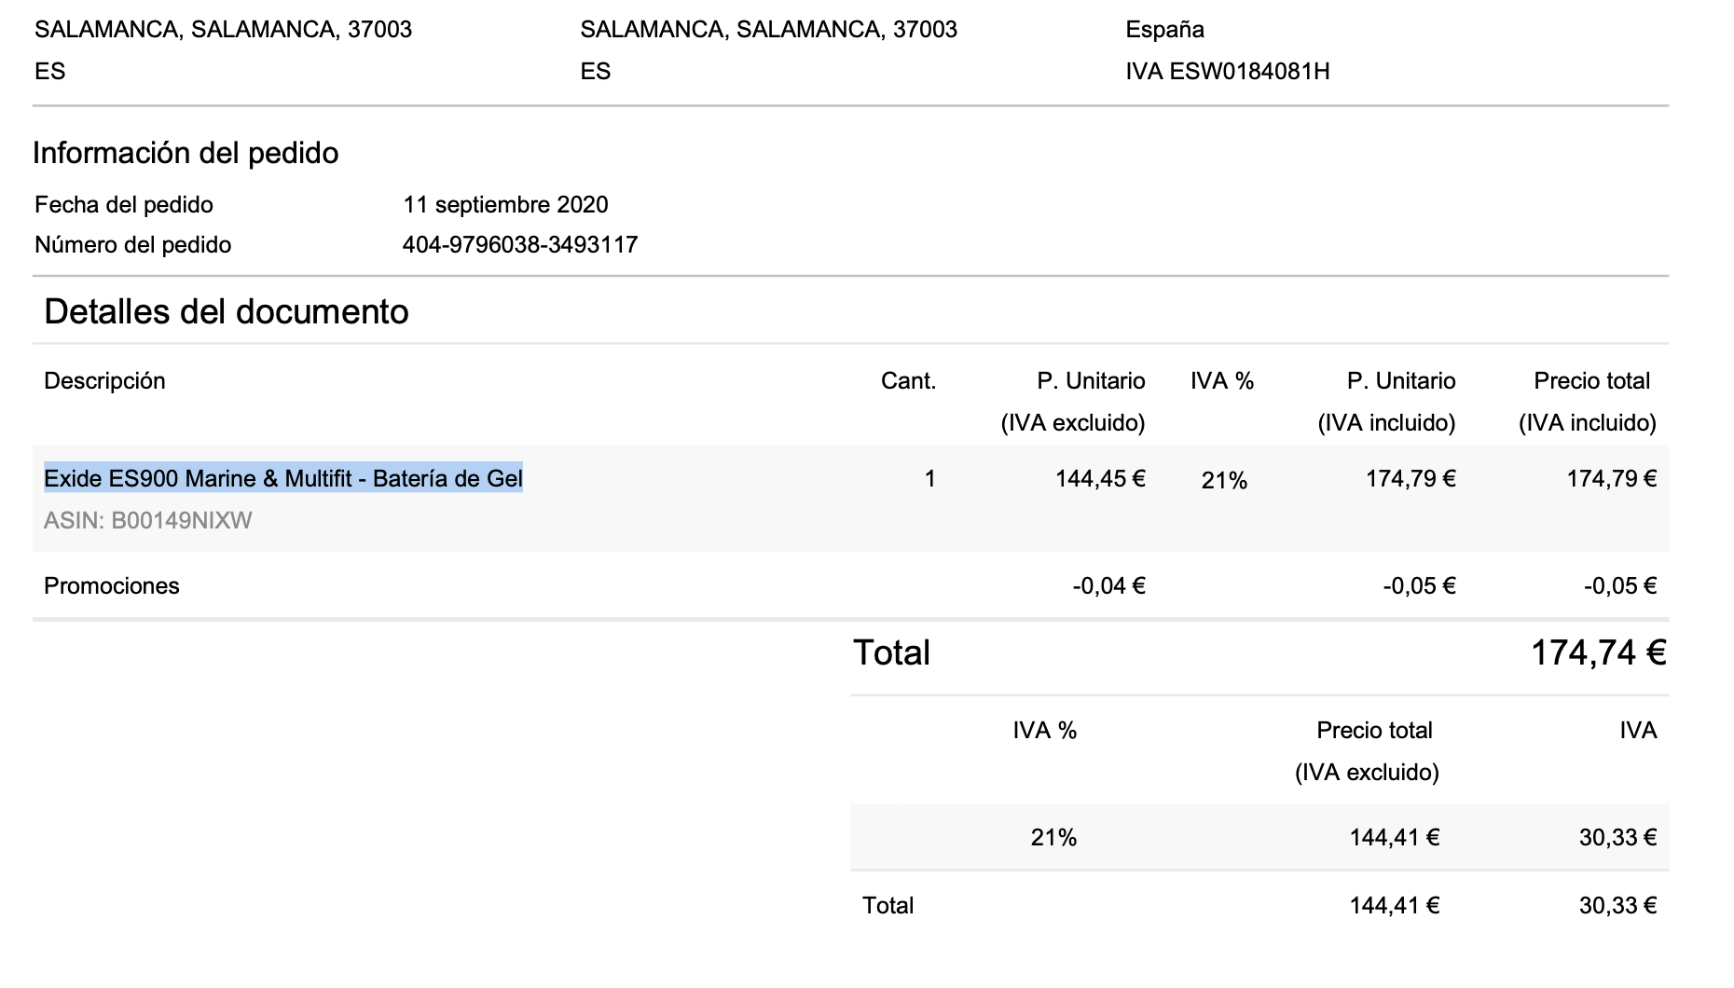Click the quantity value 1
This screenshot has height=988, width=1734.
(929, 479)
